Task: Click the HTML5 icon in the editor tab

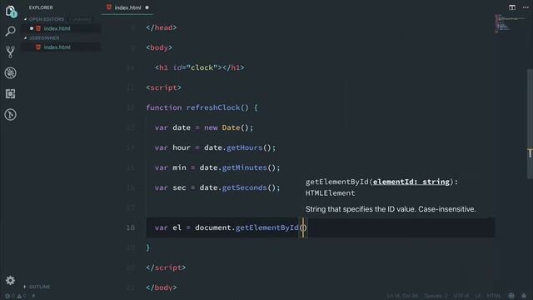Action: coord(109,7)
